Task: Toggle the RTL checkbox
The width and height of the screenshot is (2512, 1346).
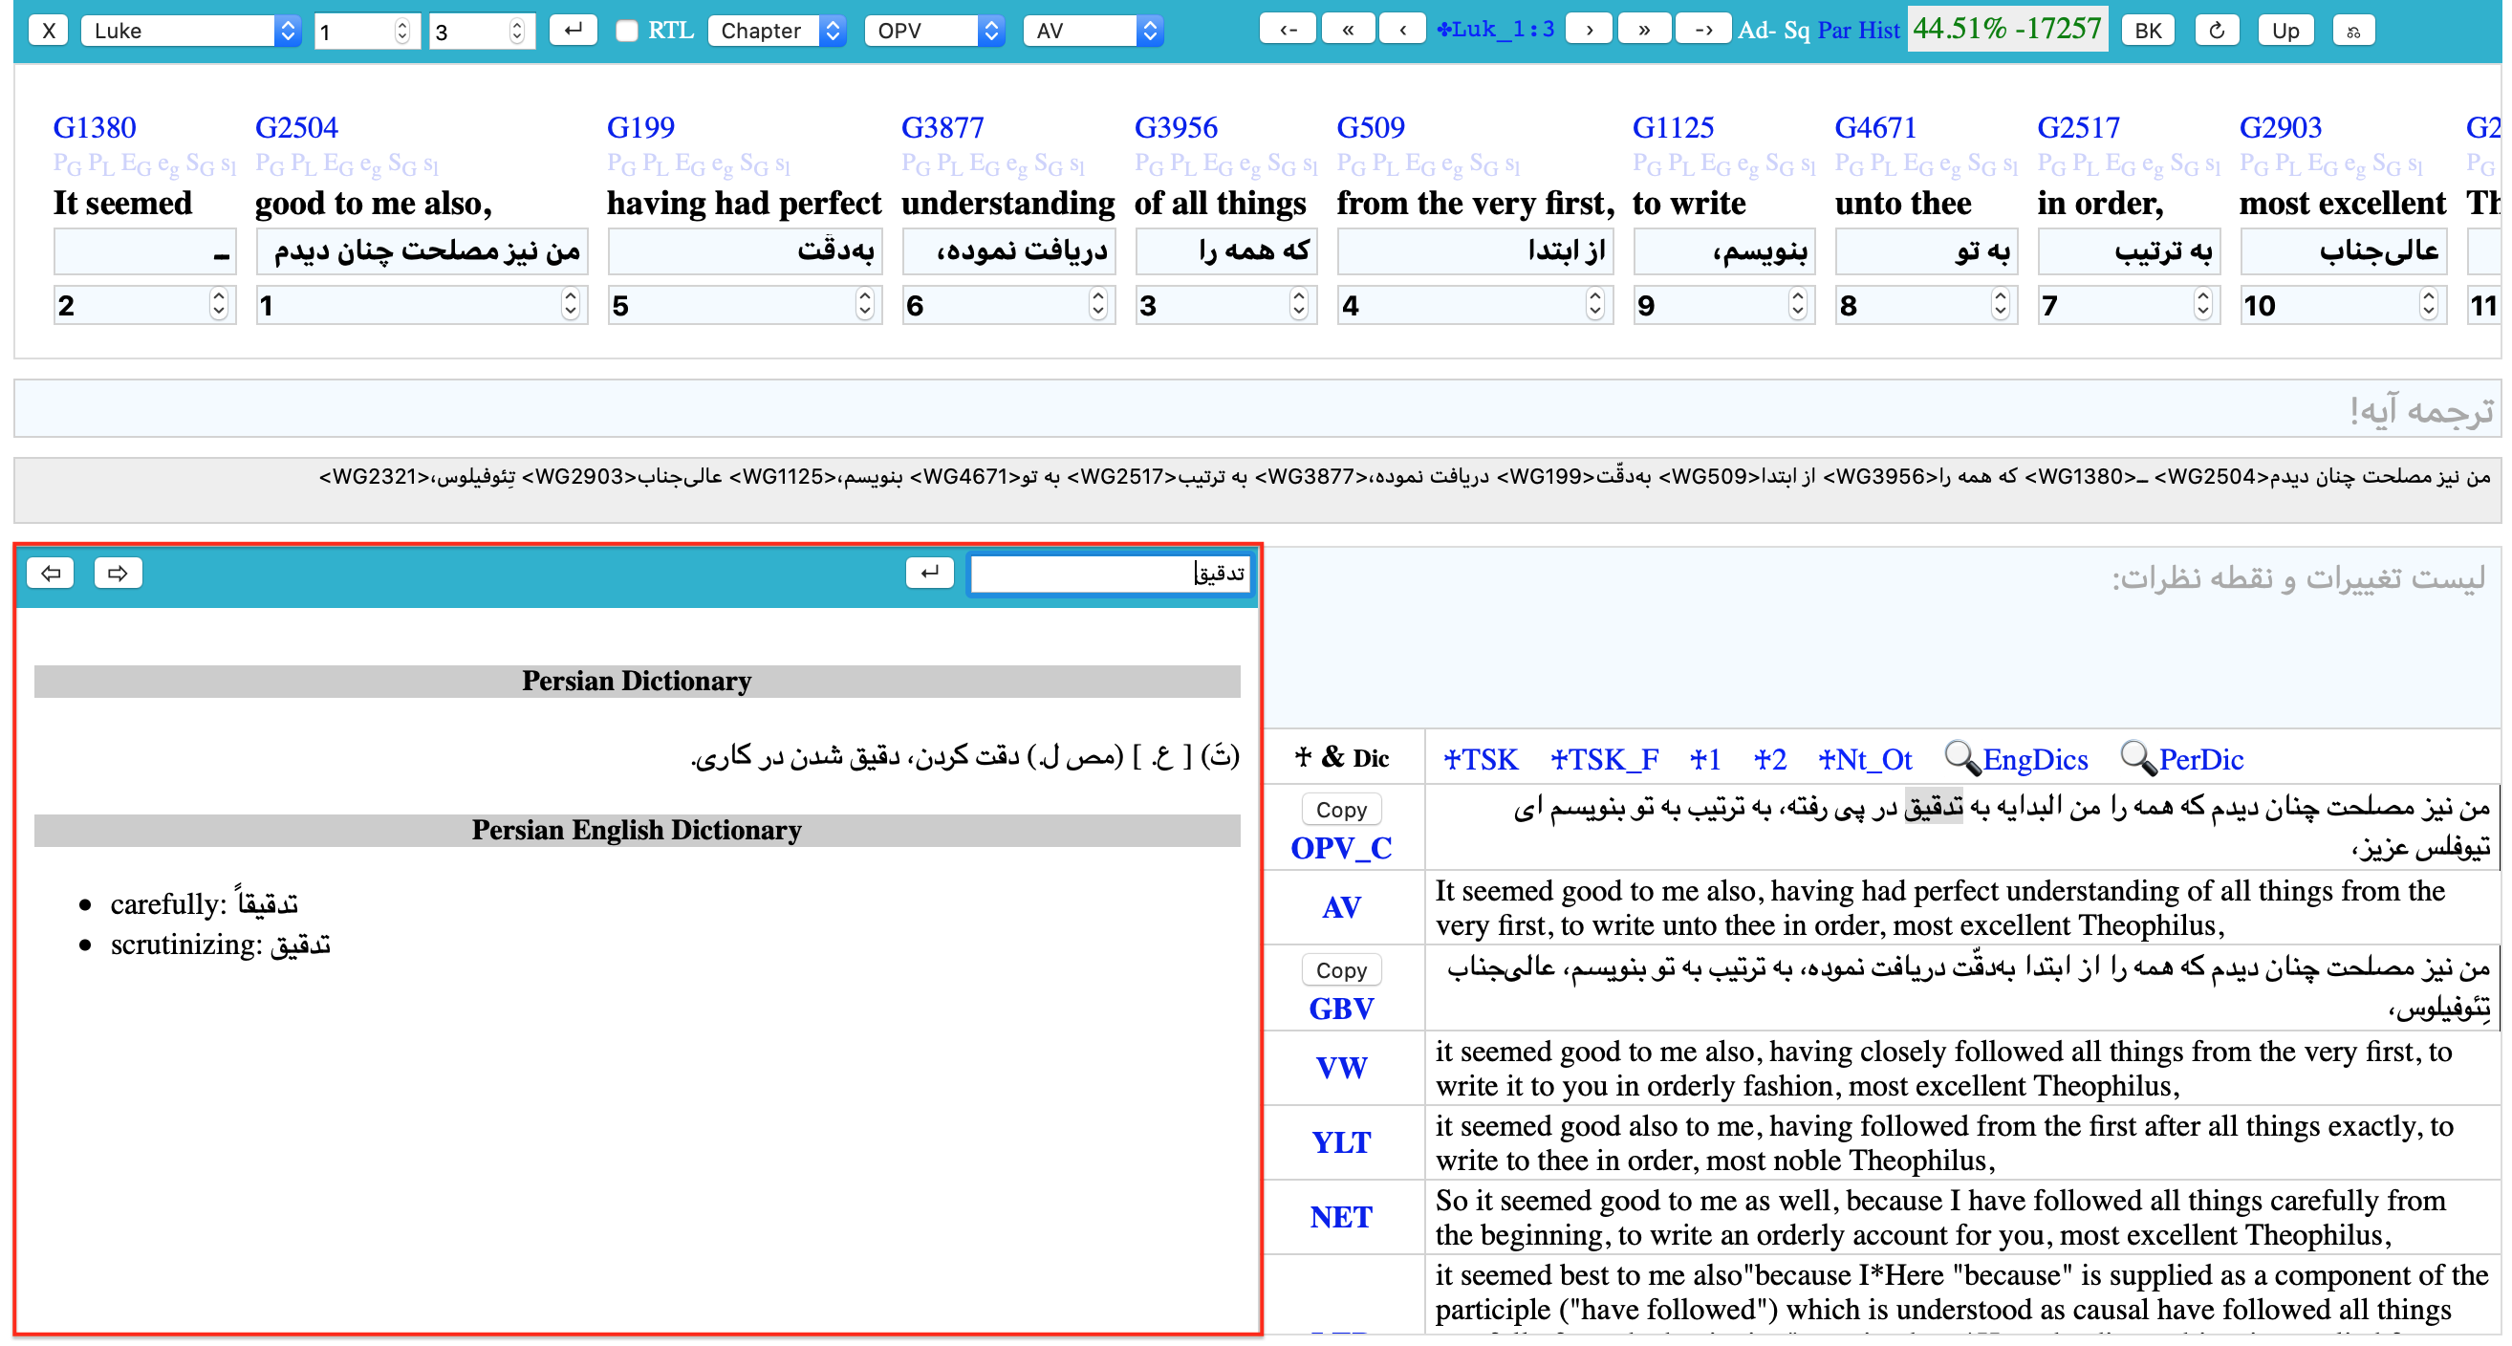Action: click(x=626, y=31)
